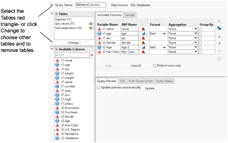Click nominal modeling type icon for t1.name row
This screenshot has height=143, width=228.
coord(143,29)
